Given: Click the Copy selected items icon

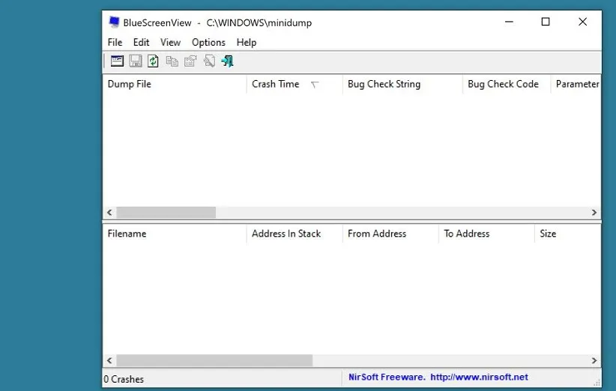Looking at the screenshot, I should (x=172, y=61).
